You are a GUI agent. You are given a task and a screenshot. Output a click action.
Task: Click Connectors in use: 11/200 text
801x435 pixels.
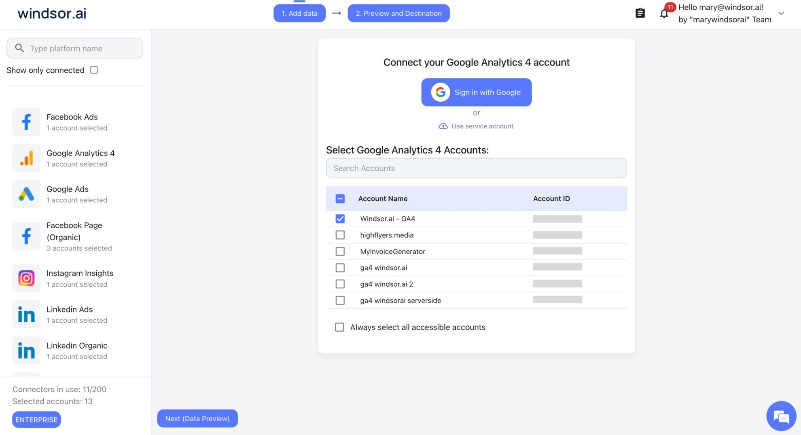tap(59, 389)
